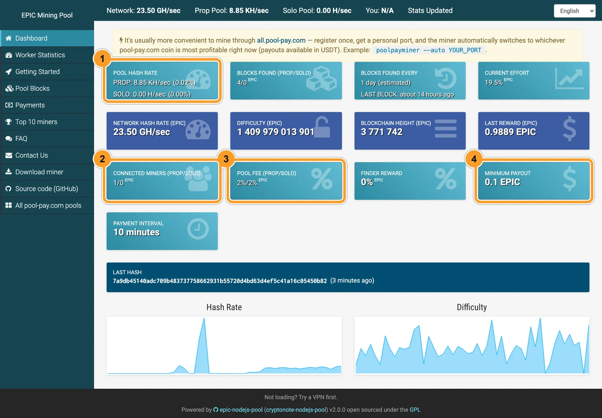Click the dollar icon in Last Reward card

pyautogui.click(x=569, y=129)
